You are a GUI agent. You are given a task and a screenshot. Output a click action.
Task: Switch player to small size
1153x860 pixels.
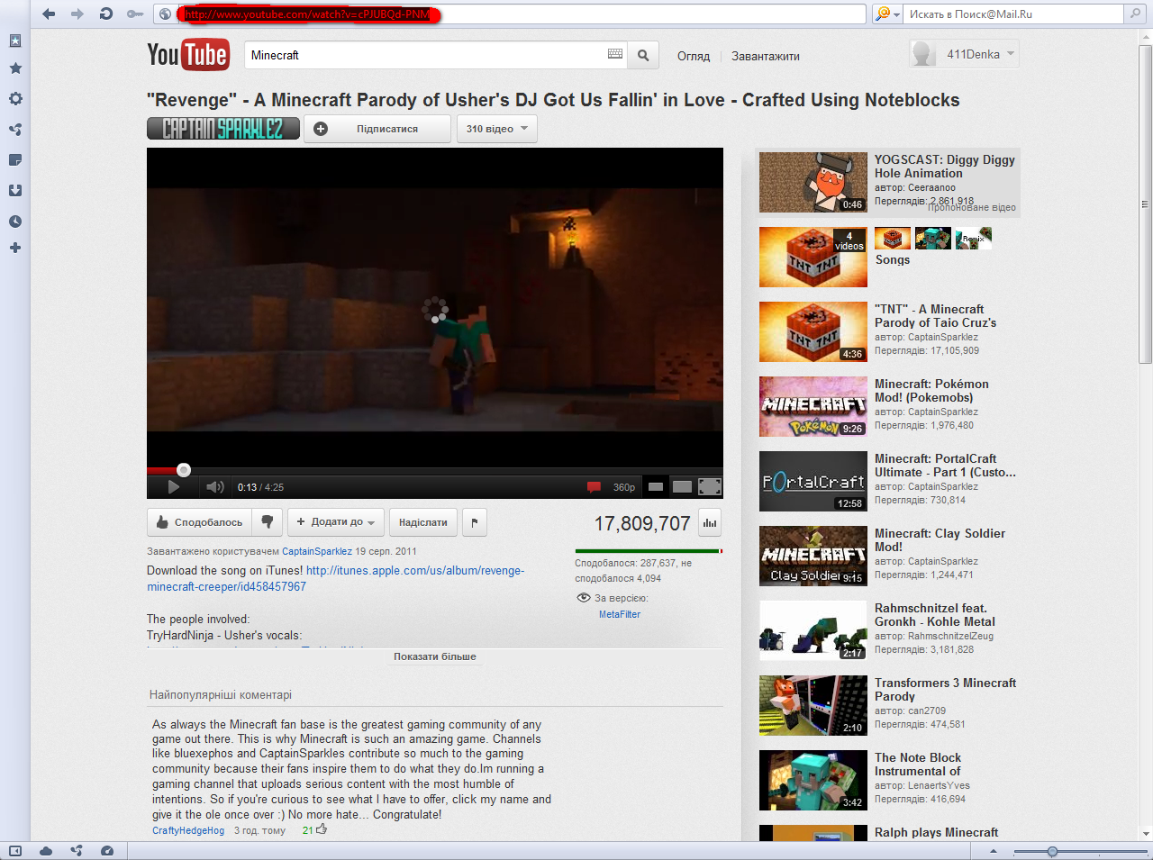pyautogui.click(x=656, y=487)
